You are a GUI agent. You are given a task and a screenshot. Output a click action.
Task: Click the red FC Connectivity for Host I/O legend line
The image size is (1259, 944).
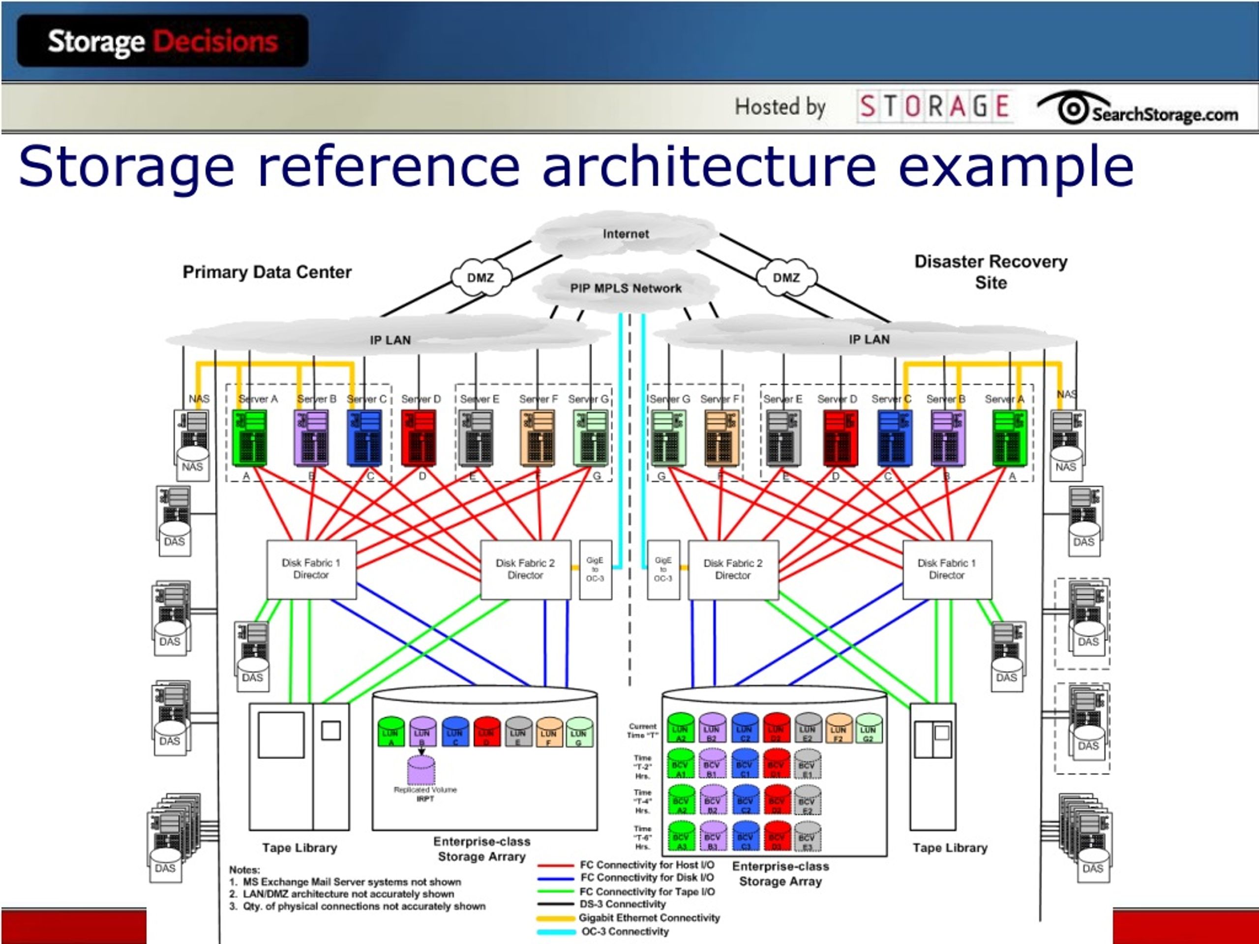click(x=556, y=865)
